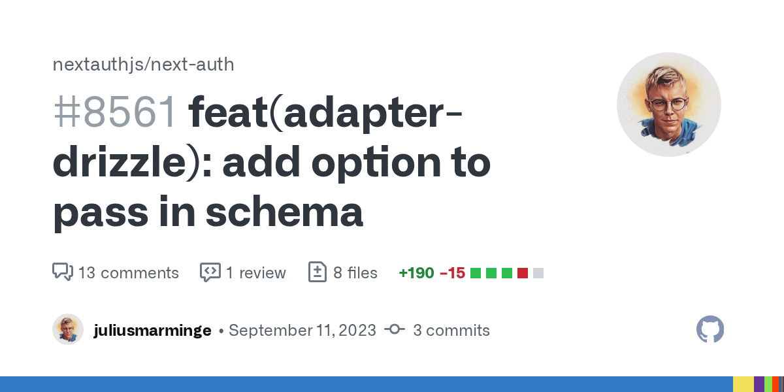Open the 13 comments link
This screenshot has height=392, width=784.
[x=128, y=272]
